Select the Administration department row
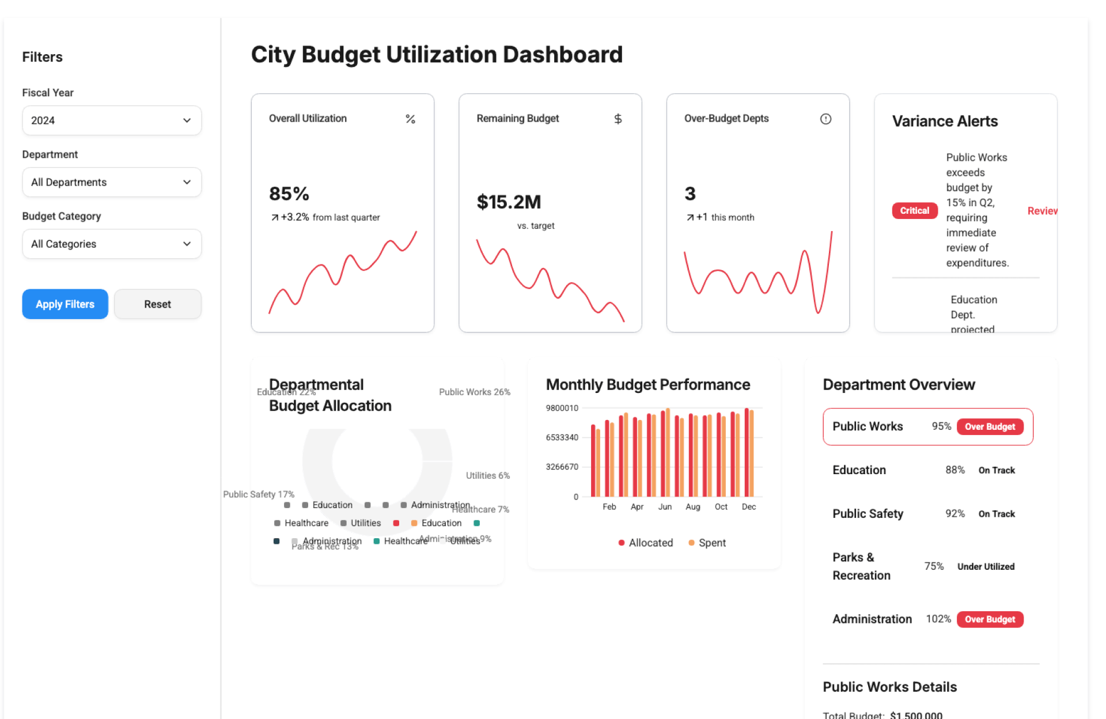 click(x=872, y=619)
